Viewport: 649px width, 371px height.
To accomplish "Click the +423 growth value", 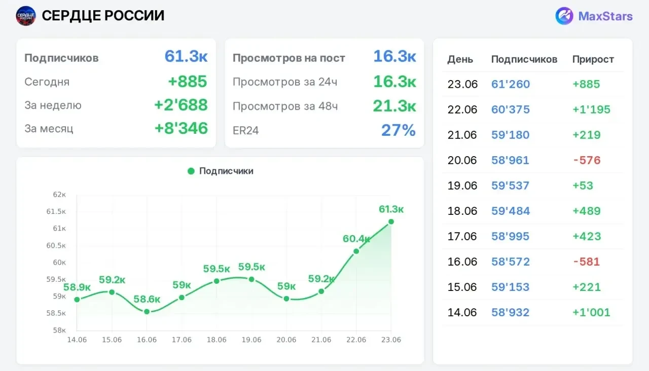I will [587, 236].
